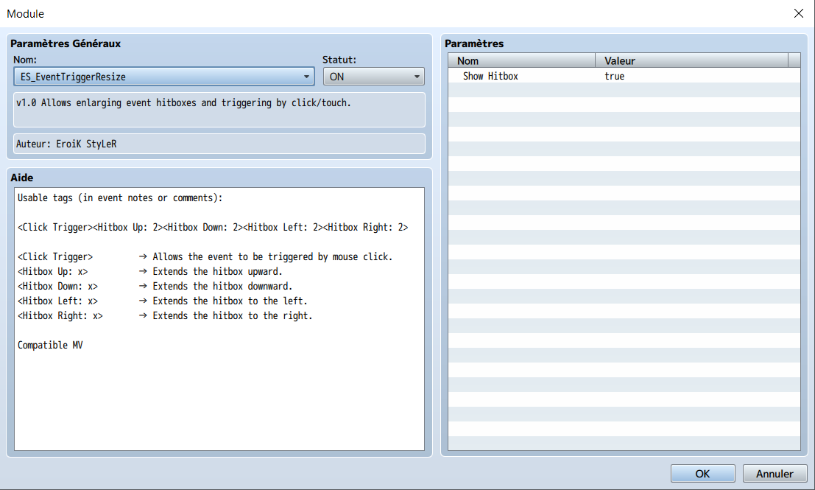Cancel with the Annuler button
This screenshot has width=815, height=490.
click(775, 473)
